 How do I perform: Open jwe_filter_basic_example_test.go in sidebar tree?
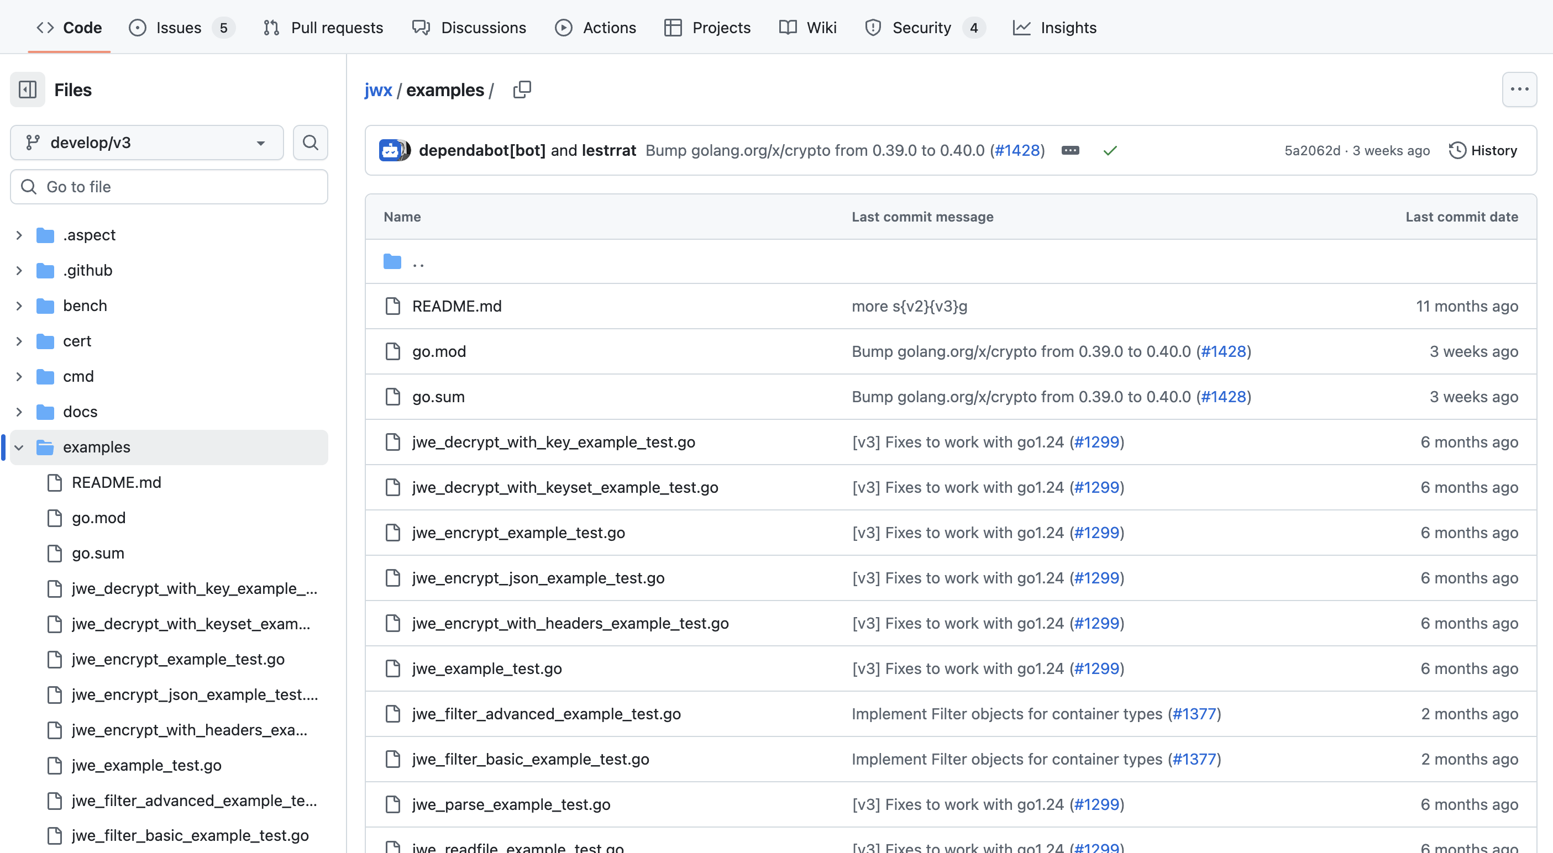190,835
